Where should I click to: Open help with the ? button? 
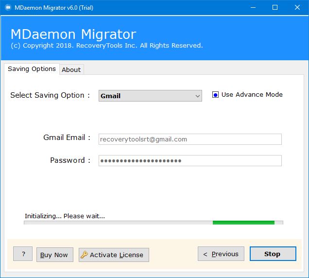click(23, 254)
